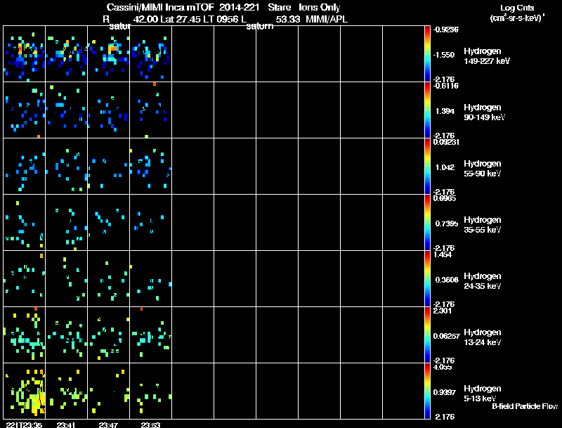Pick the 55-90 keV panel at 23:47
562x428 pixels.
(109, 167)
